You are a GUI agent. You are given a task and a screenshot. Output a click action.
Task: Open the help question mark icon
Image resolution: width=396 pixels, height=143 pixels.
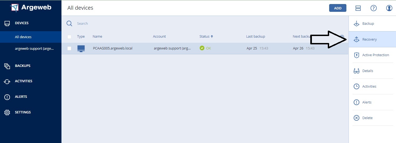[373, 8]
